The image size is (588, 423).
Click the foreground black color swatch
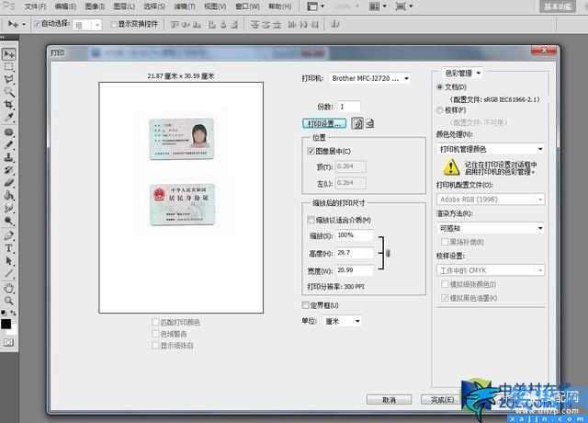(x=6, y=324)
